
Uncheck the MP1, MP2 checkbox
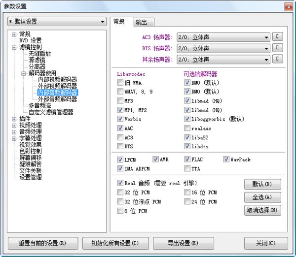tap(120, 110)
